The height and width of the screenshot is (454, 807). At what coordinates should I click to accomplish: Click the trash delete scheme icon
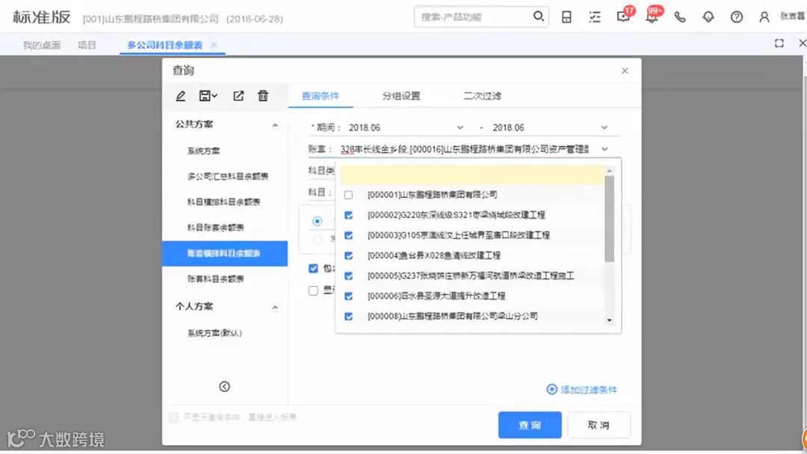pos(263,96)
